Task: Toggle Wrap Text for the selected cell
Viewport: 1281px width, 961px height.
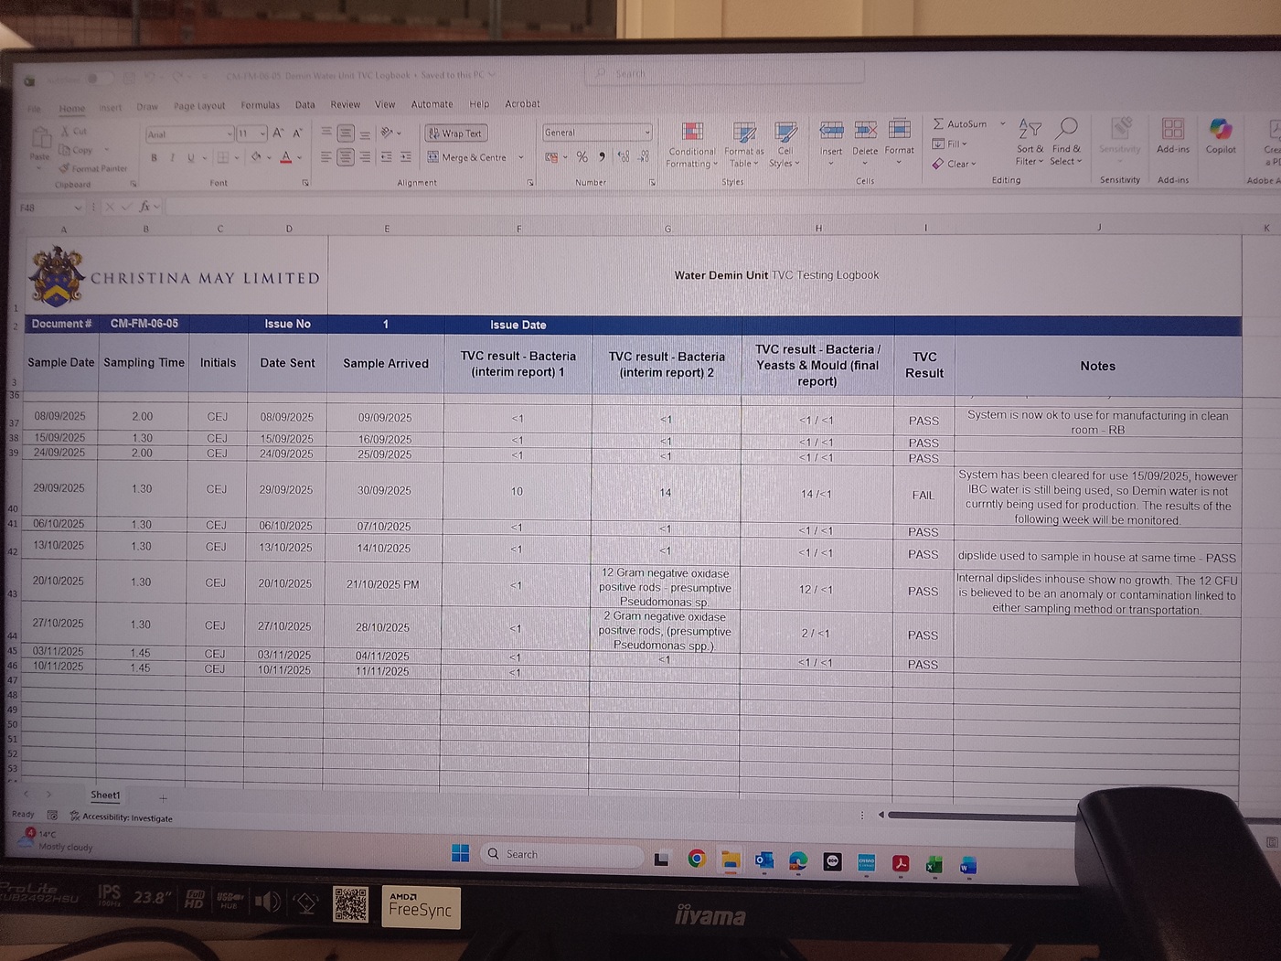Action: (x=455, y=133)
